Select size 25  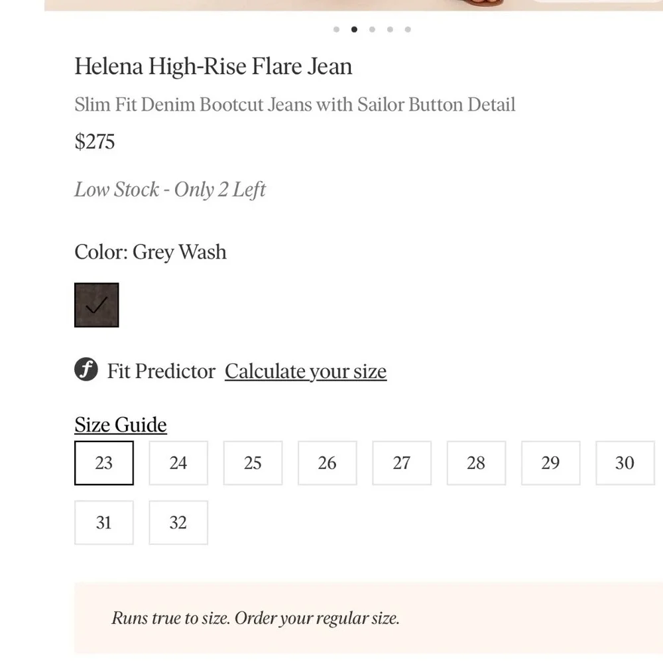[253, 463]
